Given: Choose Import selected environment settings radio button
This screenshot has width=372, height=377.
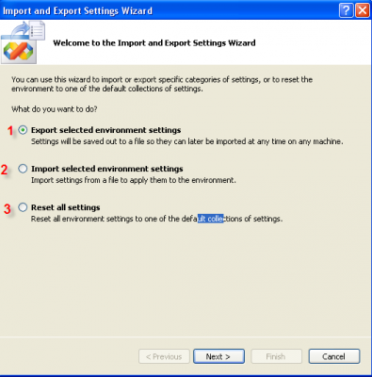Looking at the screenshot, I should click(23, 169).
